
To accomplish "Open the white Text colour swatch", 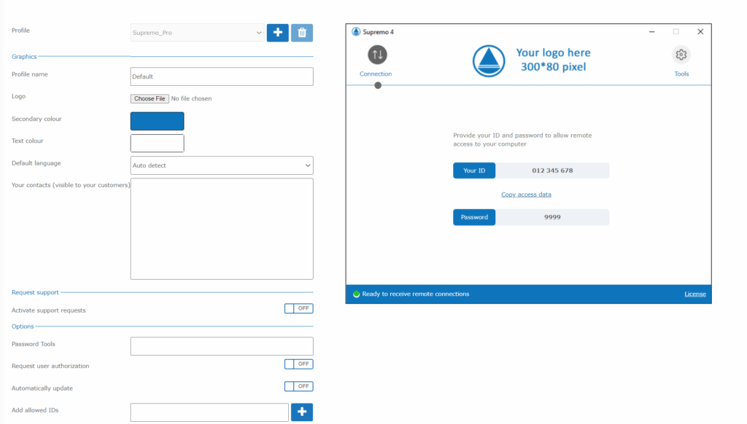I will tap(158, 144).
